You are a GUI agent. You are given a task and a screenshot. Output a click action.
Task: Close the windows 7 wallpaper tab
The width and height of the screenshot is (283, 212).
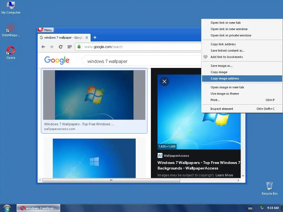pos(87,38)
